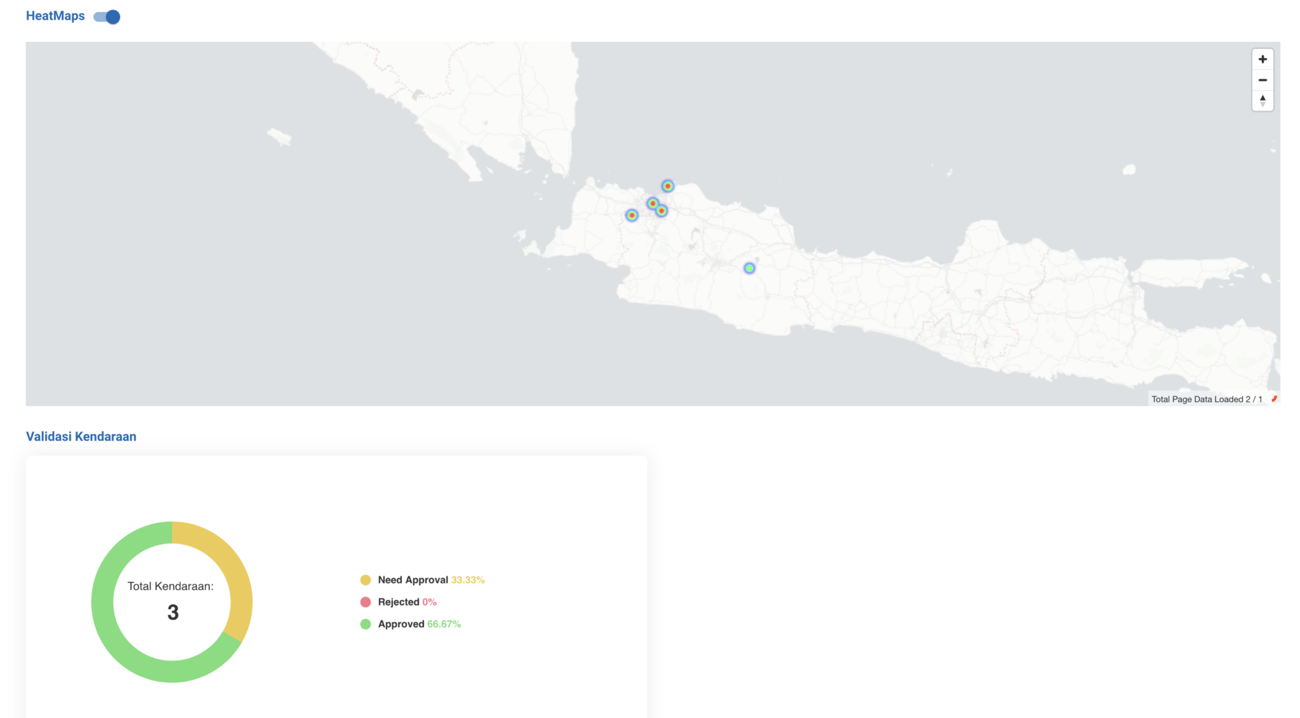
Task: Click the orange loading spinner near page data counter
Action: [1275, 398]
